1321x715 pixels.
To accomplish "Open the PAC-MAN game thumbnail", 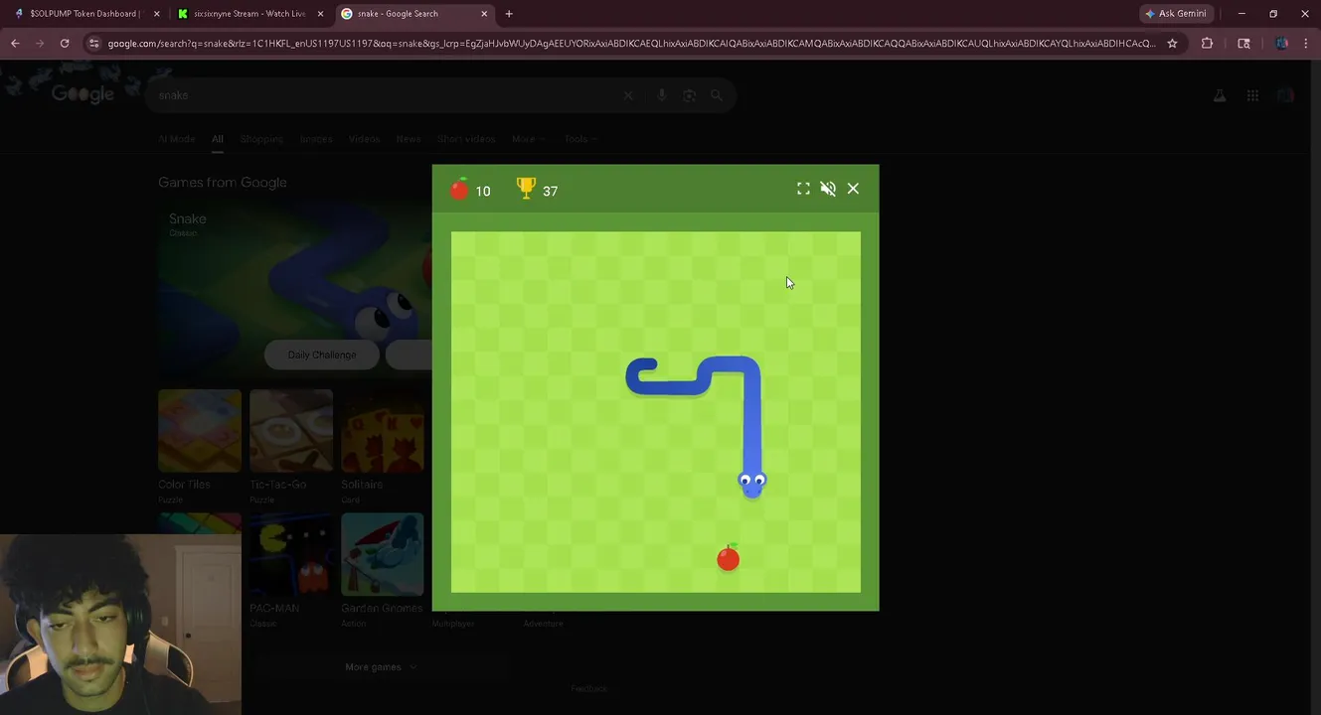I will (291, 554).
